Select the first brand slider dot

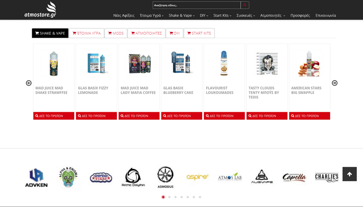point(163,197)
